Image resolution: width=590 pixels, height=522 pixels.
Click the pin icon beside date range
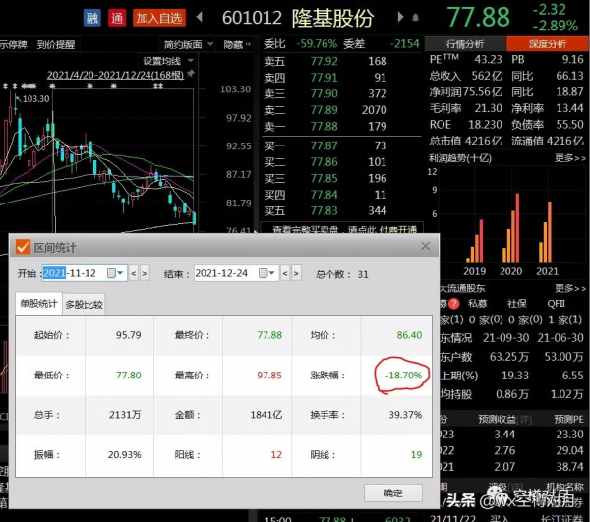pos(191,74)
